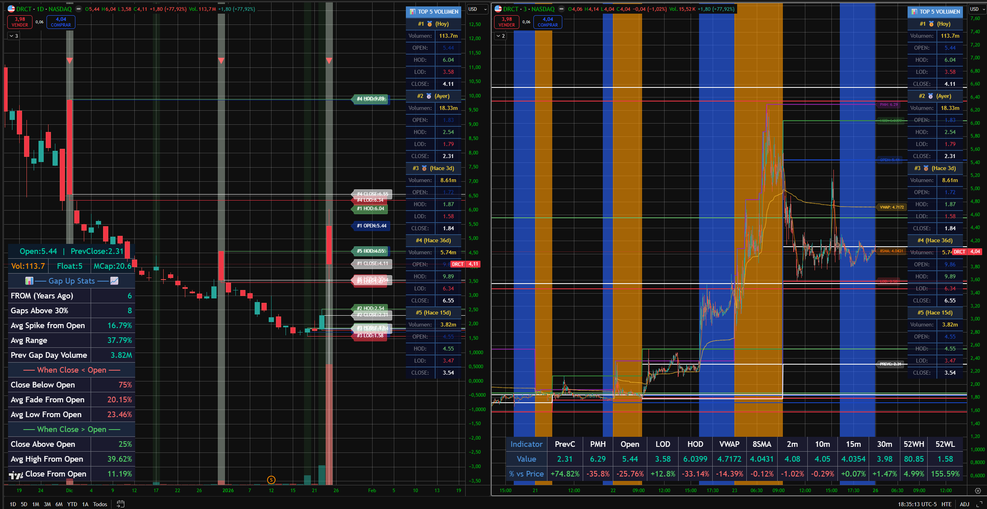The height and width of the screenshot is (509, 987).
Task: Select the 6M date range
Action: tap(59, 504)
